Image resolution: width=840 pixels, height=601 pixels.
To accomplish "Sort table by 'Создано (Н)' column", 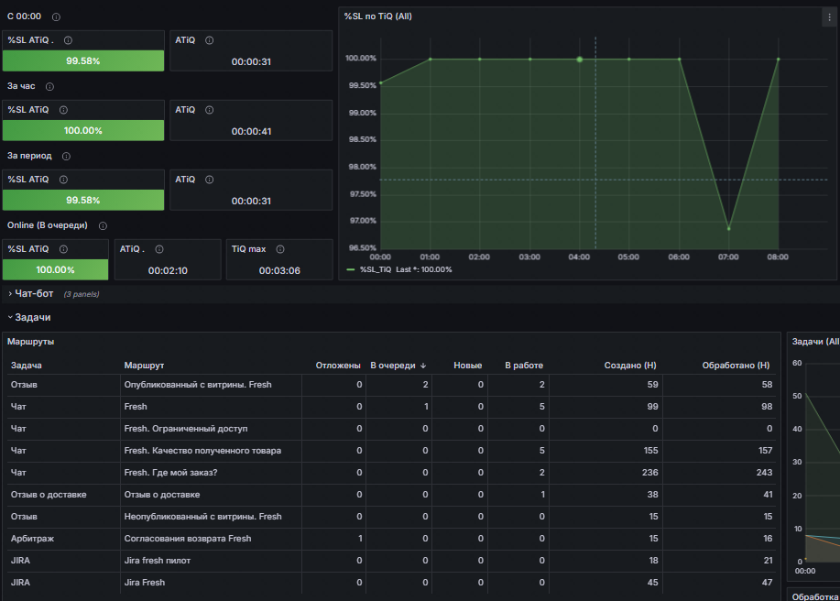I will (x=630, y=366).
